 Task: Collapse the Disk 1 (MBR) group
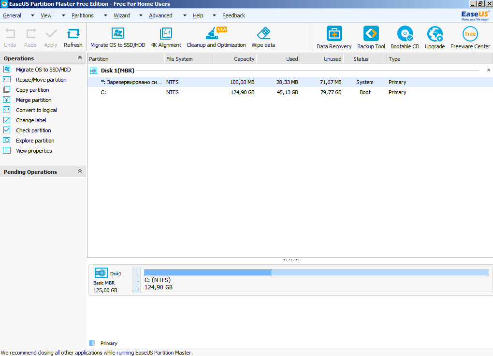[x=488, y=71]
